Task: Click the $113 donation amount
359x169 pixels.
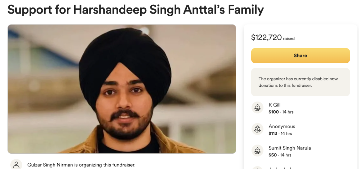Action: point(273,133)
